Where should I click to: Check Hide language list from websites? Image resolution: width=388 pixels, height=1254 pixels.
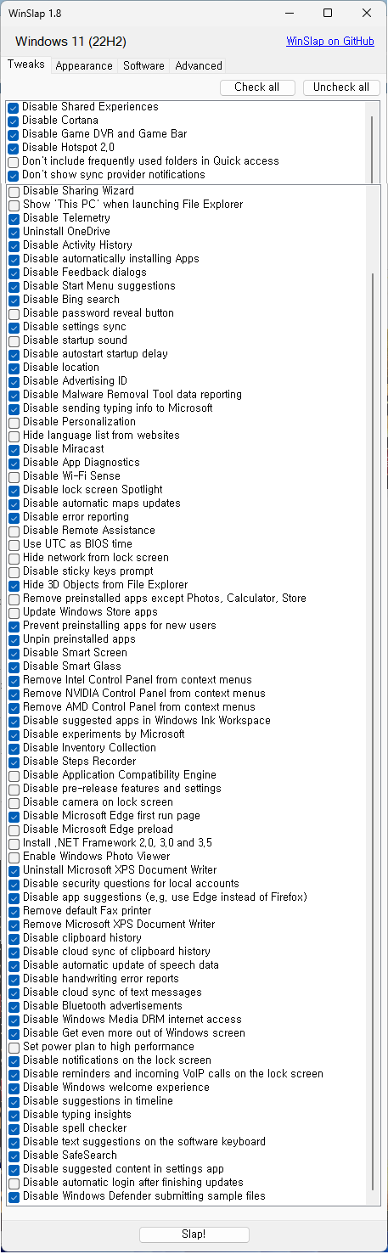point(14,436)
